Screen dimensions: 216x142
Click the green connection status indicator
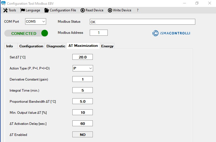pyautogui.click(x=44, y=33)
